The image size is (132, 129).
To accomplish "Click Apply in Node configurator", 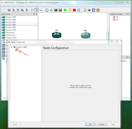I will (x=114, y=124).
